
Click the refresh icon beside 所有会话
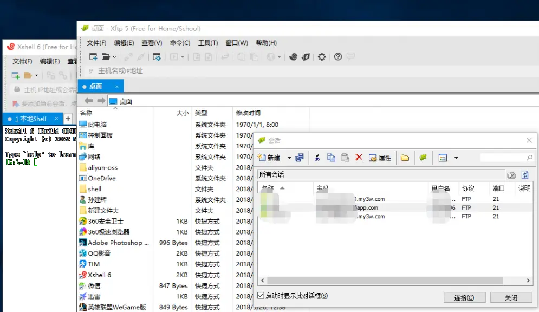(525, 175)
